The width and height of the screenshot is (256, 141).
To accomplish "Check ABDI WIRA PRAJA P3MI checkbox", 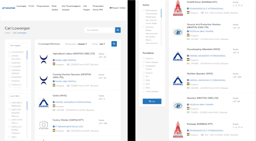I will (x=10, y=120).
